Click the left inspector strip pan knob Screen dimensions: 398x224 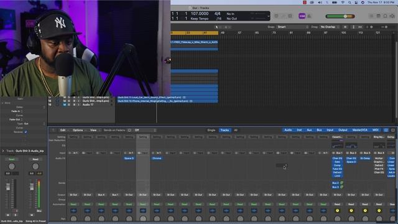pyautogui.click(x=12, y=167)
